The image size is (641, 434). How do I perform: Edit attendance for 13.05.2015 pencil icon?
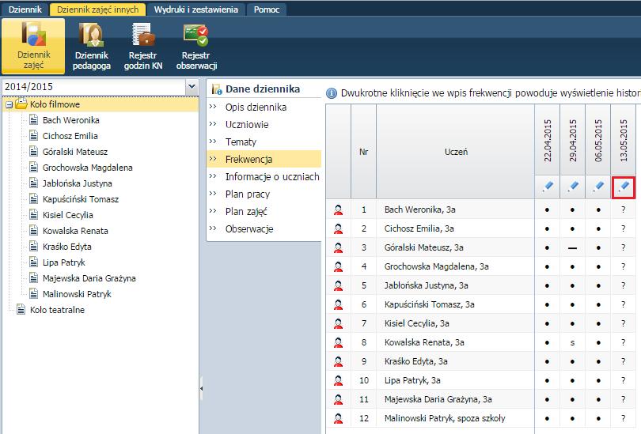click(624, 187)
